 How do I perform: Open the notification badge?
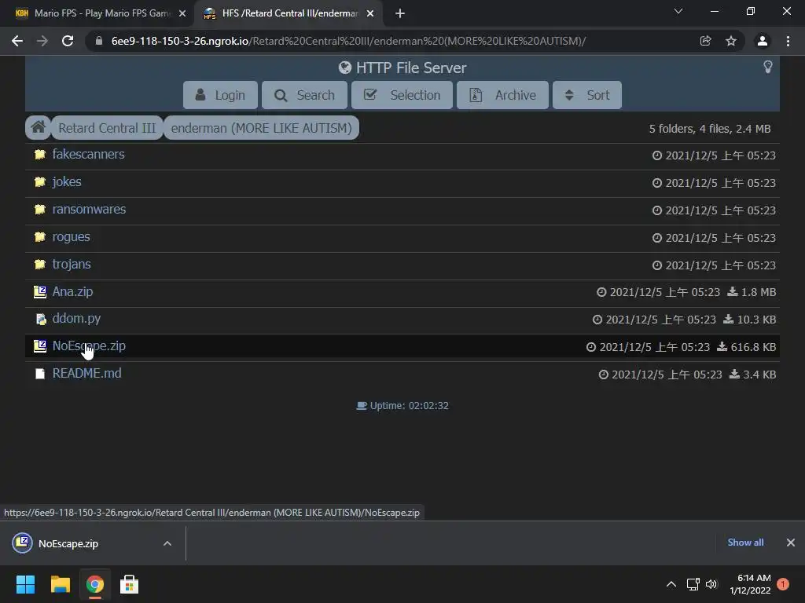[783, 584]
